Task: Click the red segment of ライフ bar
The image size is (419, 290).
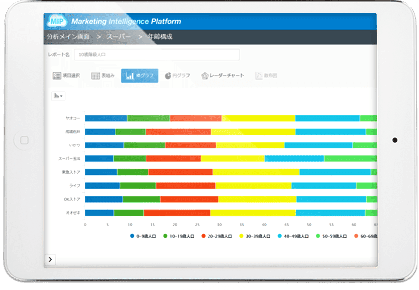Action: (x=186, y=186)
